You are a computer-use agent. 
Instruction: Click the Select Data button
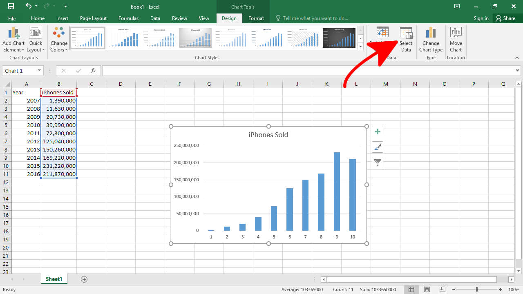[406, 40]
